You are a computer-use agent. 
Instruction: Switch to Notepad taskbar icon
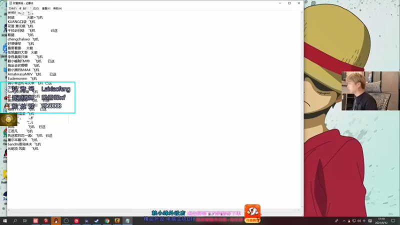coord(127,220)
